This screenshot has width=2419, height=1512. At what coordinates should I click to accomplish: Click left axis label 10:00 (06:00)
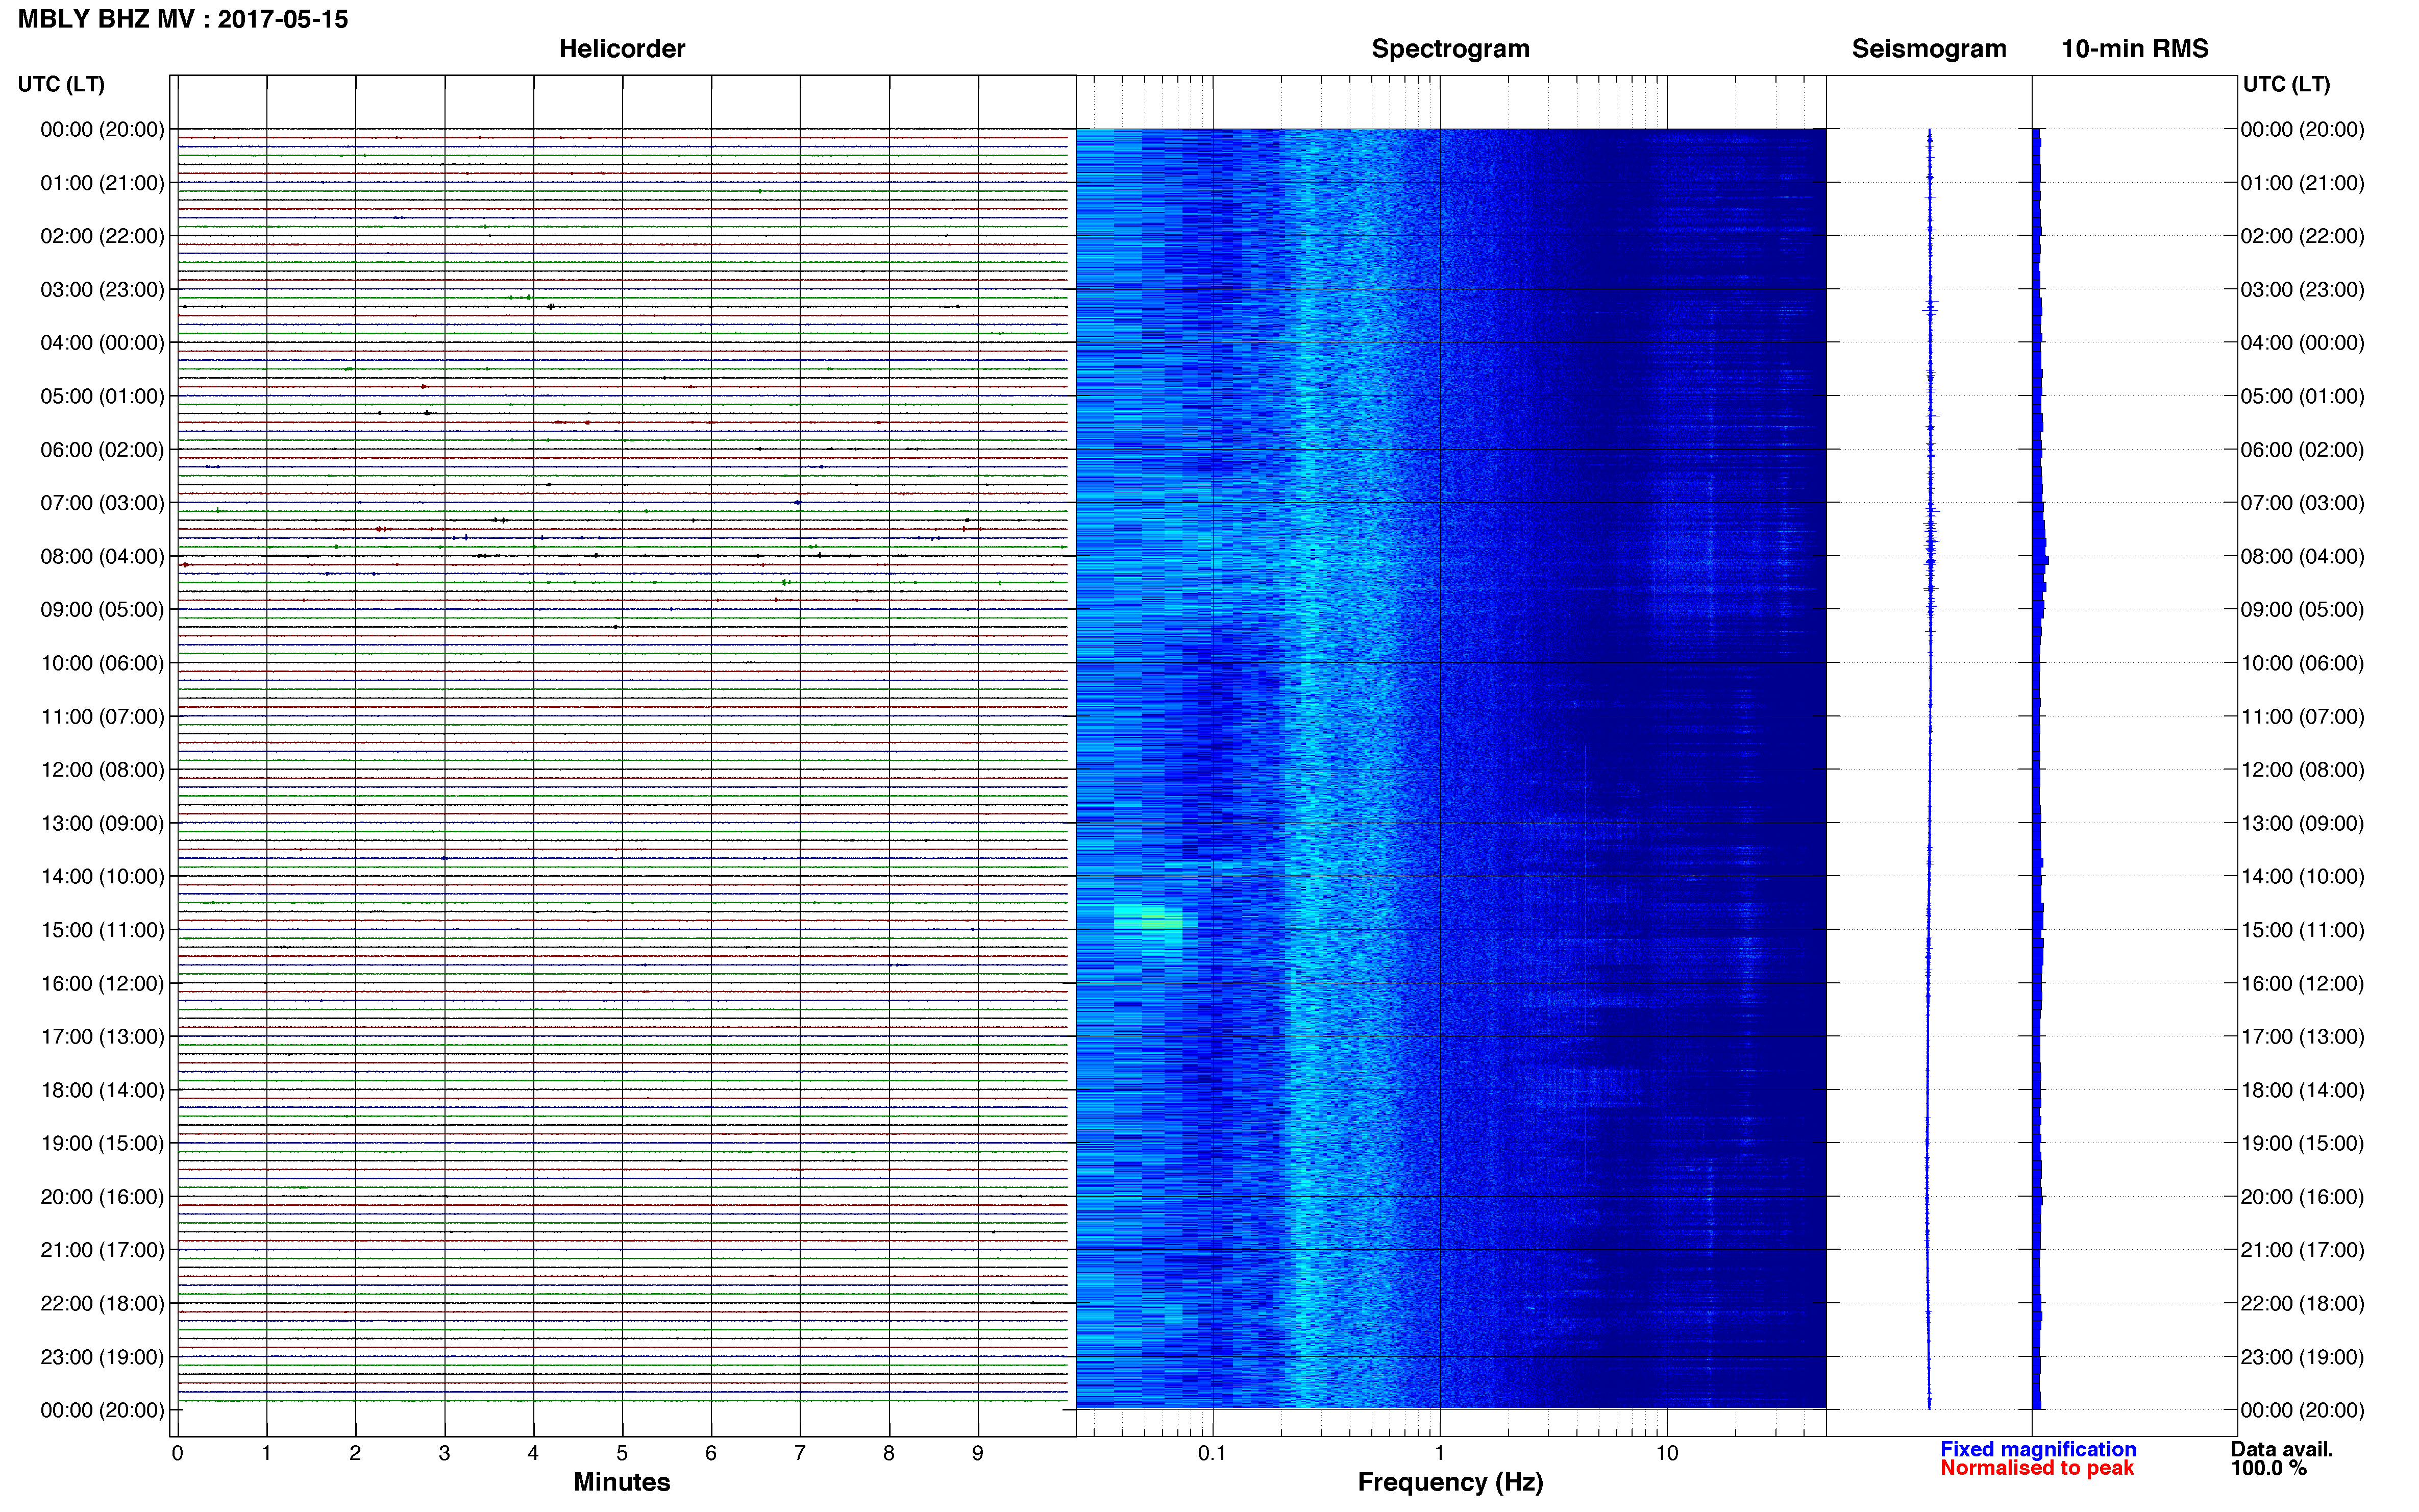[102, 663]
